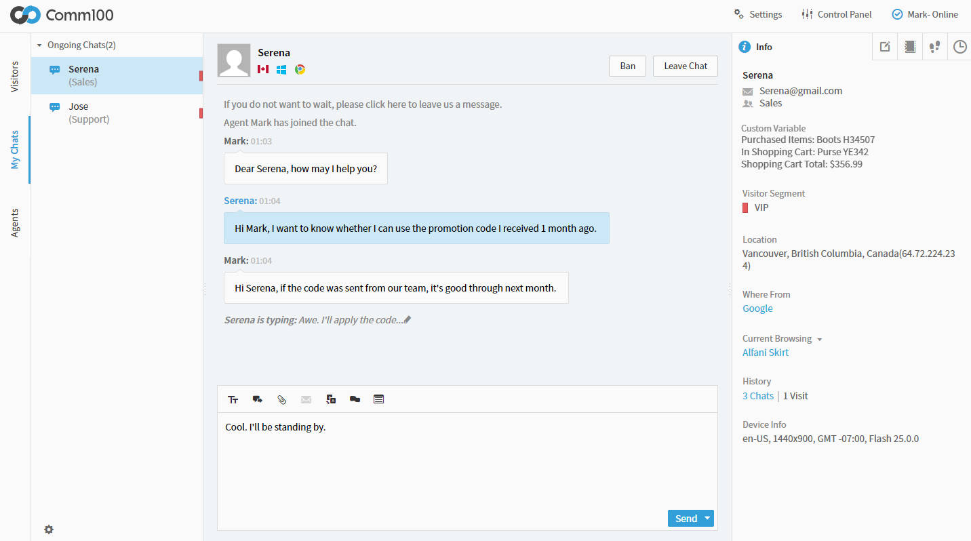
Task: Toggle Mark's agent status from Online
Action: [x=924, y=14]
